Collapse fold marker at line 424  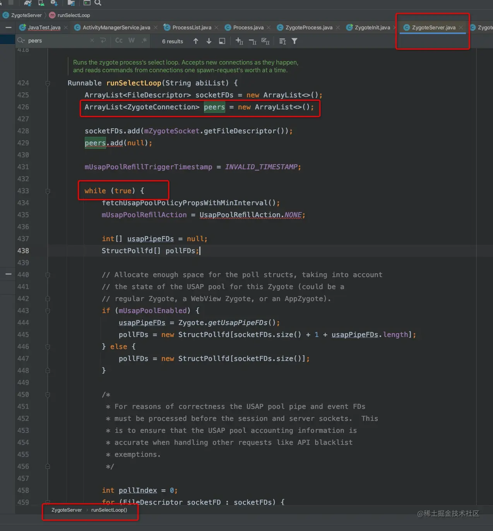pos(48,83)
